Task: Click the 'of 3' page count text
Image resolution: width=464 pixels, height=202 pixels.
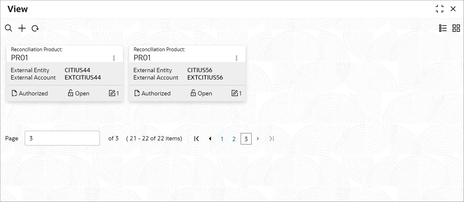Action: tap(113, 138)
